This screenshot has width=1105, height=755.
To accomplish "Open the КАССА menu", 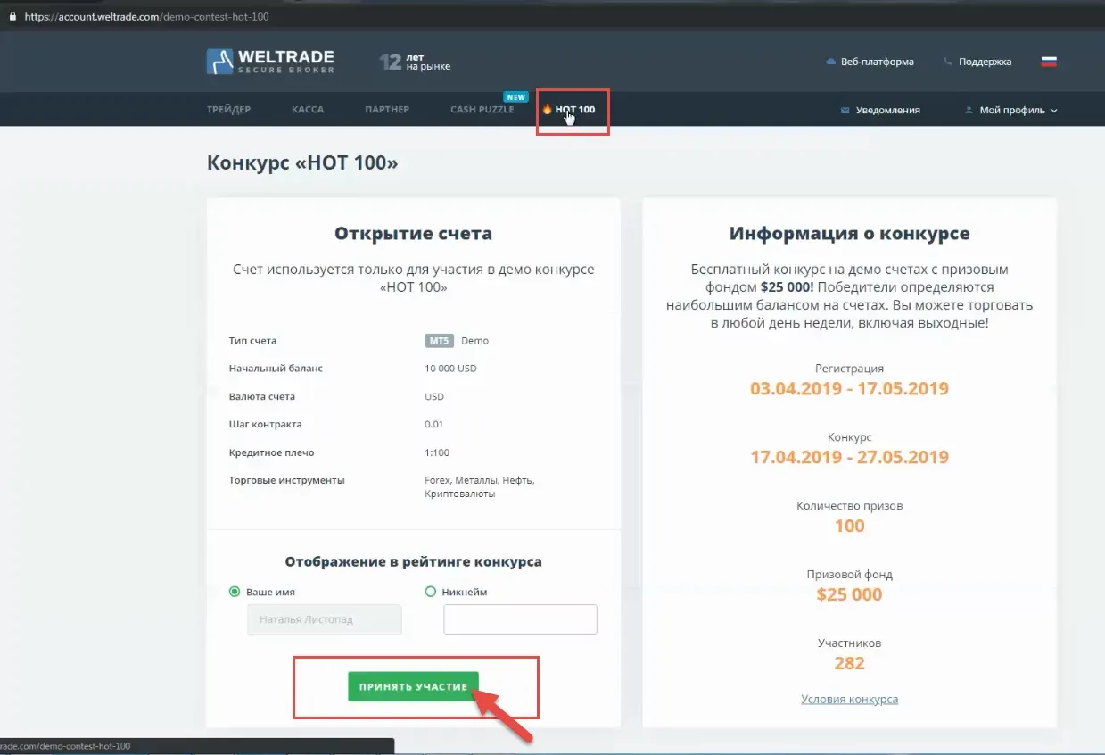I will pyautogui.click(x=308, y=109).
